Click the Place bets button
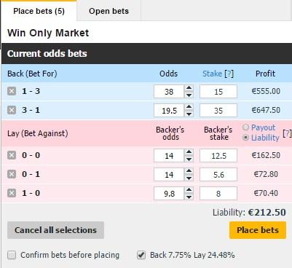Image resolution: width=292 pixels, height=268 pixels. click(x=258, y=230)
